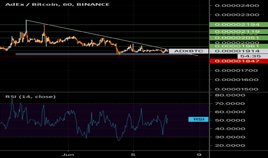Viewport: 268px width, 158px height.
Task: Click the red 0.00001847 price label
Action: coord(239,61)
